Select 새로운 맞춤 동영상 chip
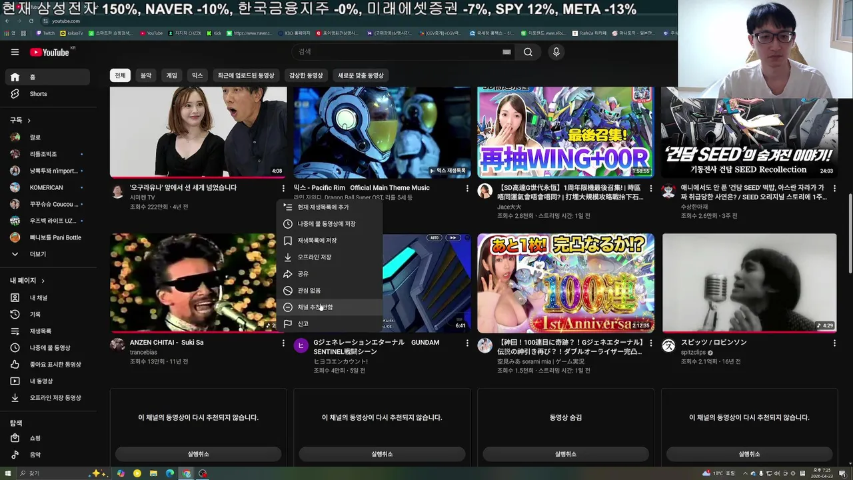Image resolution: width=853 pixels, height=480 pixels. [361, 76]
